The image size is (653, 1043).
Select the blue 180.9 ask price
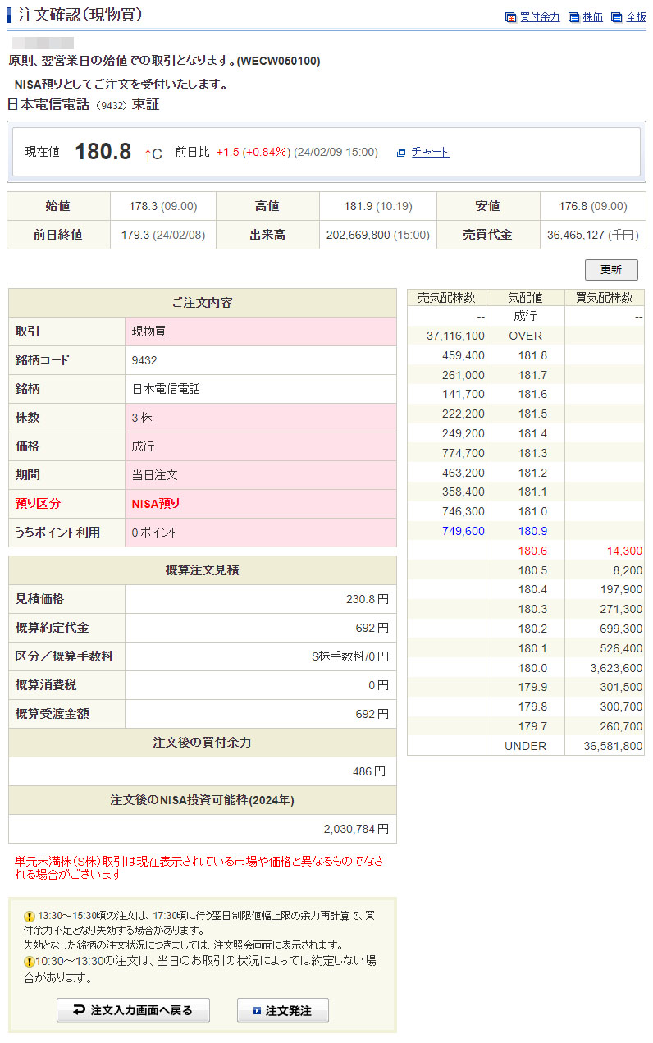[x=532, y=531]
